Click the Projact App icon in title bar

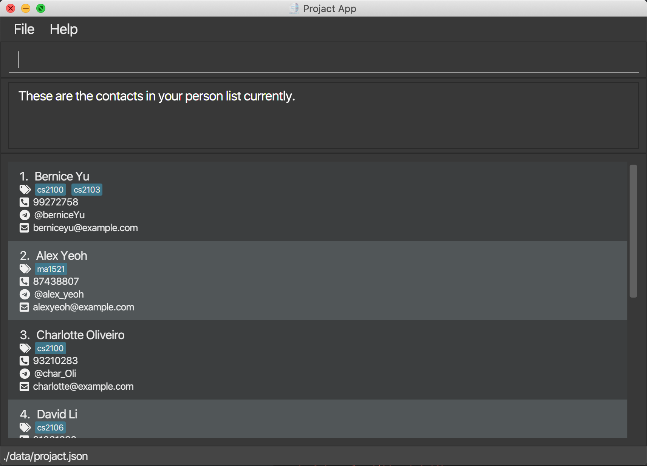click(294, 8)
